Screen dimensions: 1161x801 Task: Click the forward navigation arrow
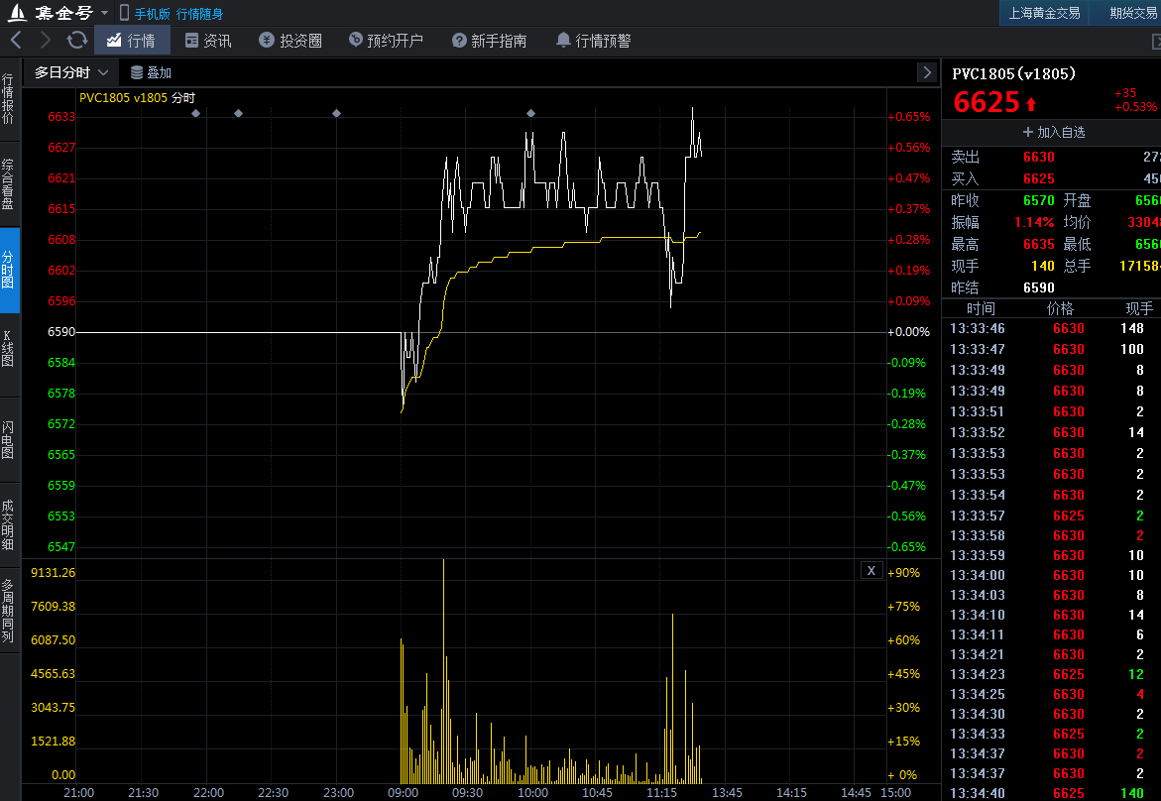pyautogui.click(x=46, y=41)
